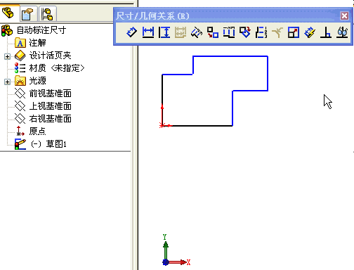The image size is (354, 270).
Task: Click the 1-2-3 numbered dimension list icon
Action: [261, 32]
